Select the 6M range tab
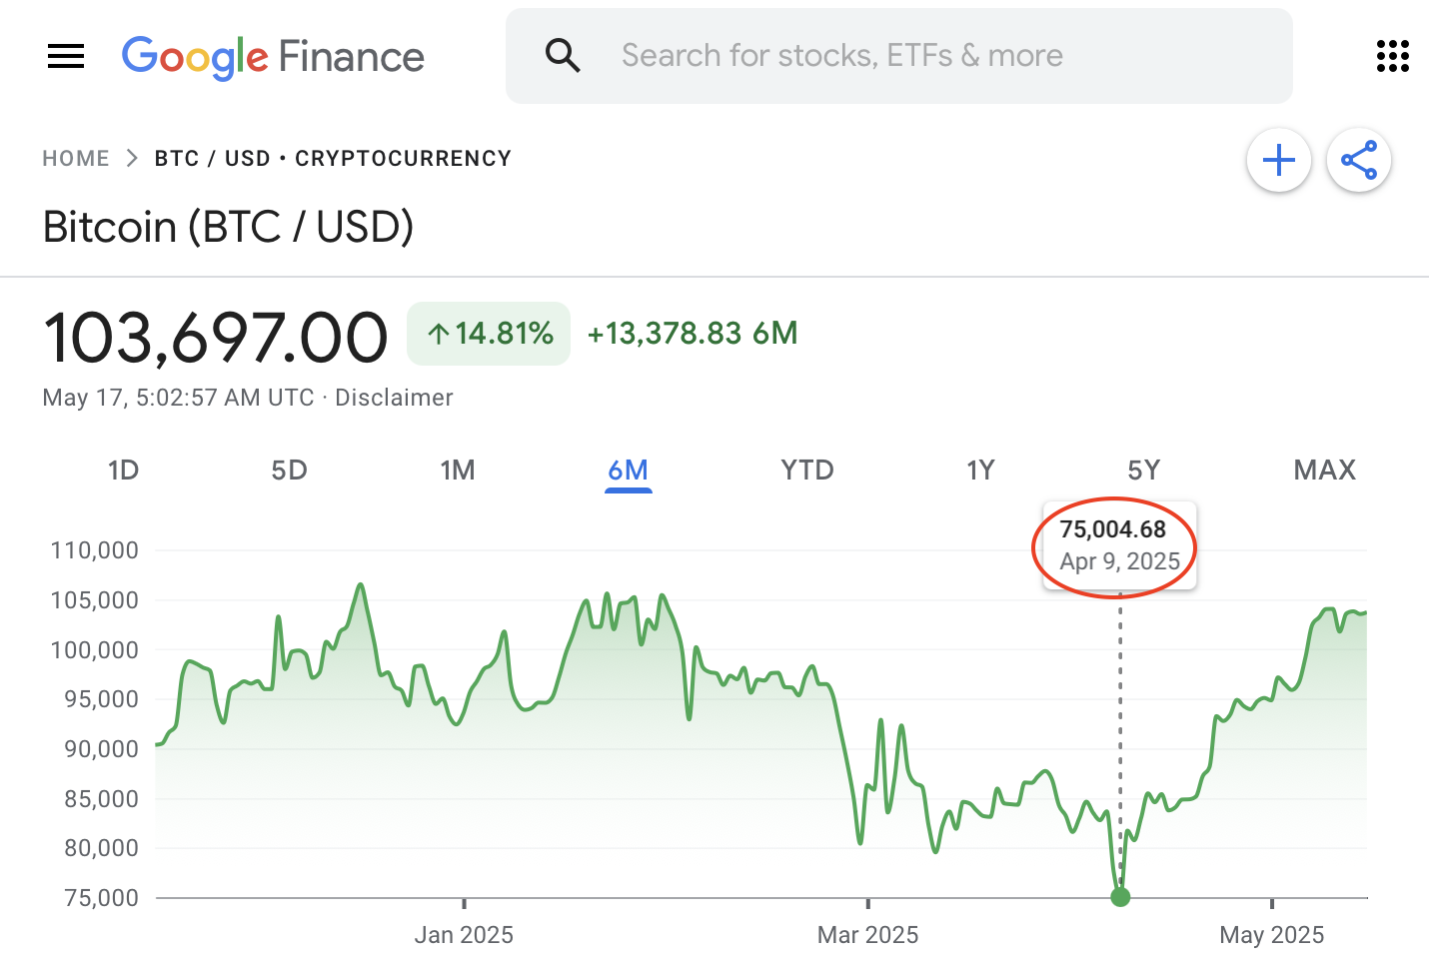 point(628,471)
